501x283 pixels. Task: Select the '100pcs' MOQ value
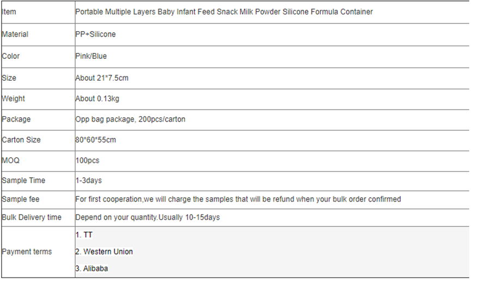point(87,161)
